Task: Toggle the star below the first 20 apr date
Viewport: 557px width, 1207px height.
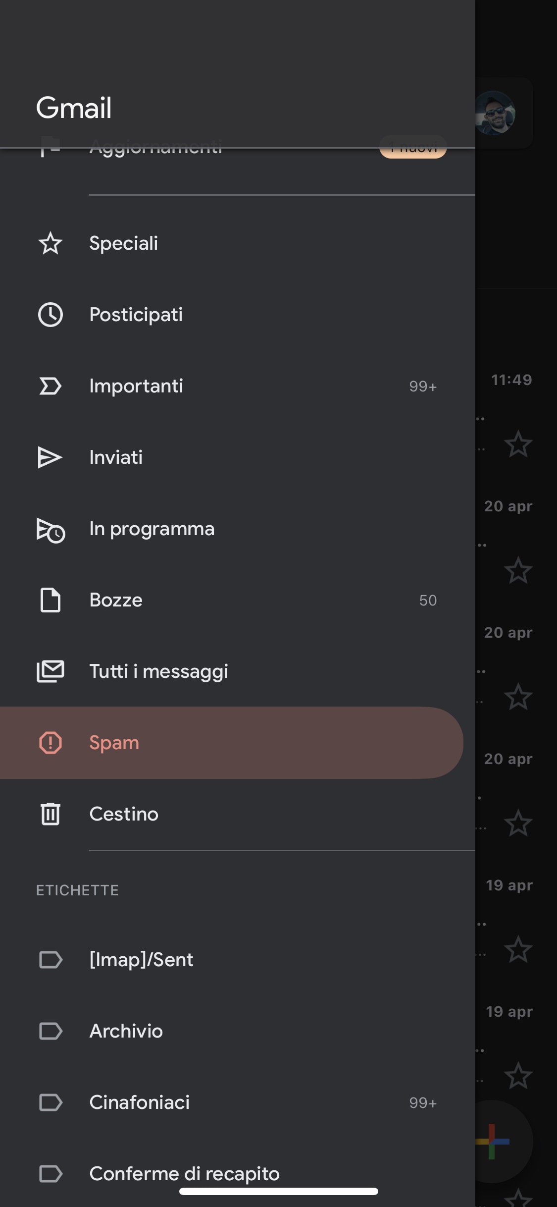Action: pos(518,570)
